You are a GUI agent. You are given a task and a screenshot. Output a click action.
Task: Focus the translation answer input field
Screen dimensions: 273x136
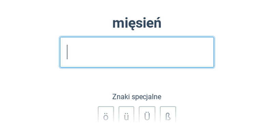[x=137, y=52]
